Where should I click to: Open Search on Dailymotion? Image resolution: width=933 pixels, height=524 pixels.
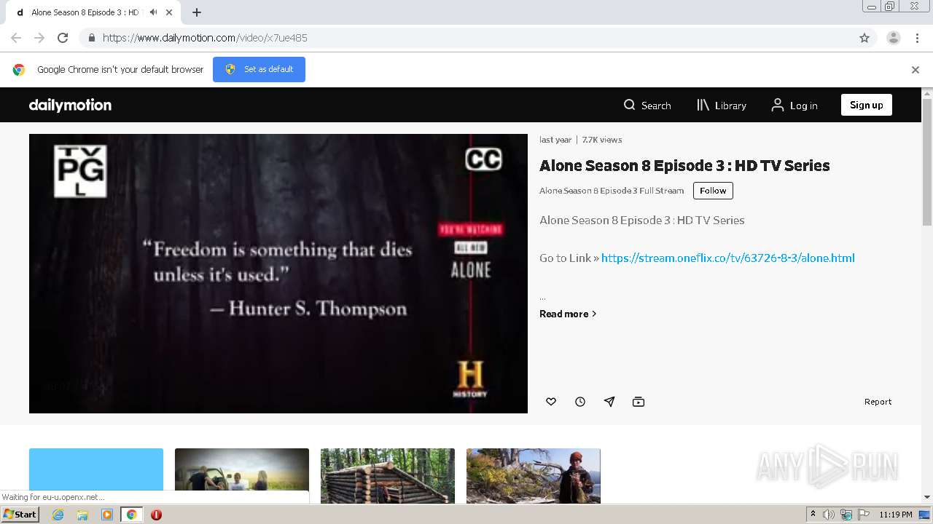tap(647, 106)
